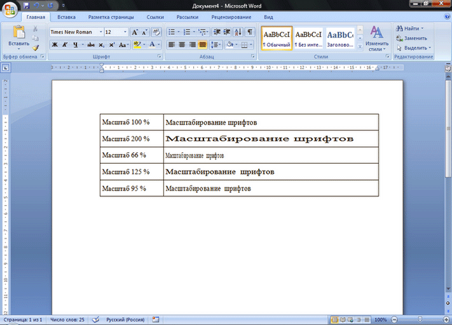
Task: Toggle paragraph marks ¶ display
Action: [250, 32]
